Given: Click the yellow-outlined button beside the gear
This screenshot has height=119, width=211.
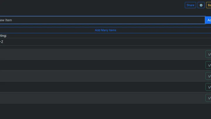Looking at the screenshot, I should [x=209, y=5].
